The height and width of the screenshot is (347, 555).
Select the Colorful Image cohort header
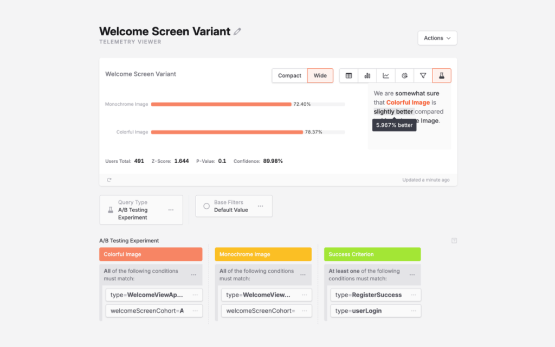pos(151,254)
